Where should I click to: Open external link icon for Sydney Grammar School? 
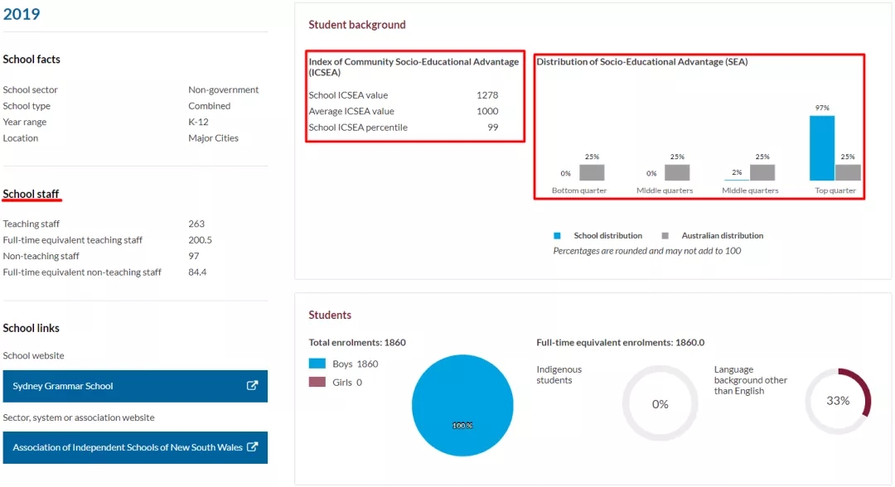click(x=252, y=385)
